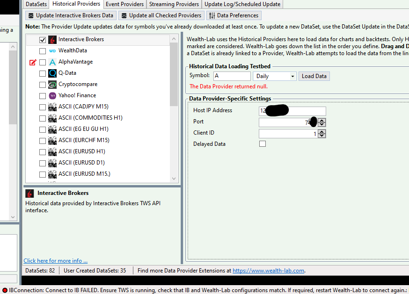Select the Q-Data provider row
Screen dimensions: 409x294
pyautogui.click(x=98, y=73)
